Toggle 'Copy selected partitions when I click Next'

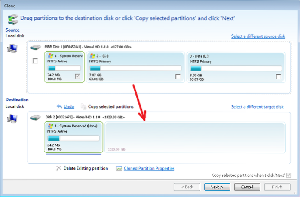tap(288, 175)
